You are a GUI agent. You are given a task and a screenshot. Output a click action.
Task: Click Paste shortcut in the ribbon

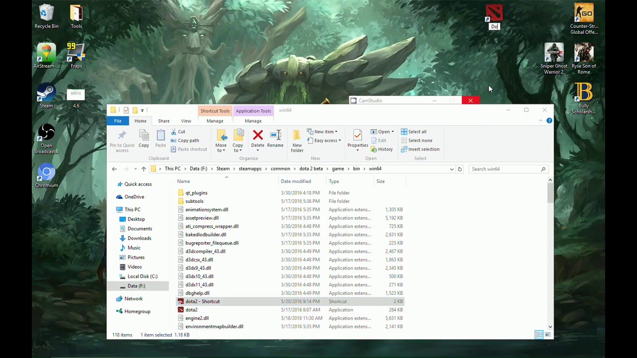tap(189, 149)
